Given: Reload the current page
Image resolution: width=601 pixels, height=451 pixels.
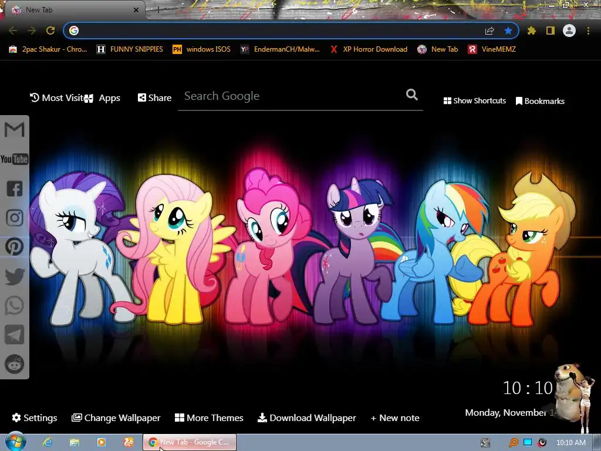Looking at the screenshot, I should (50, 31).
